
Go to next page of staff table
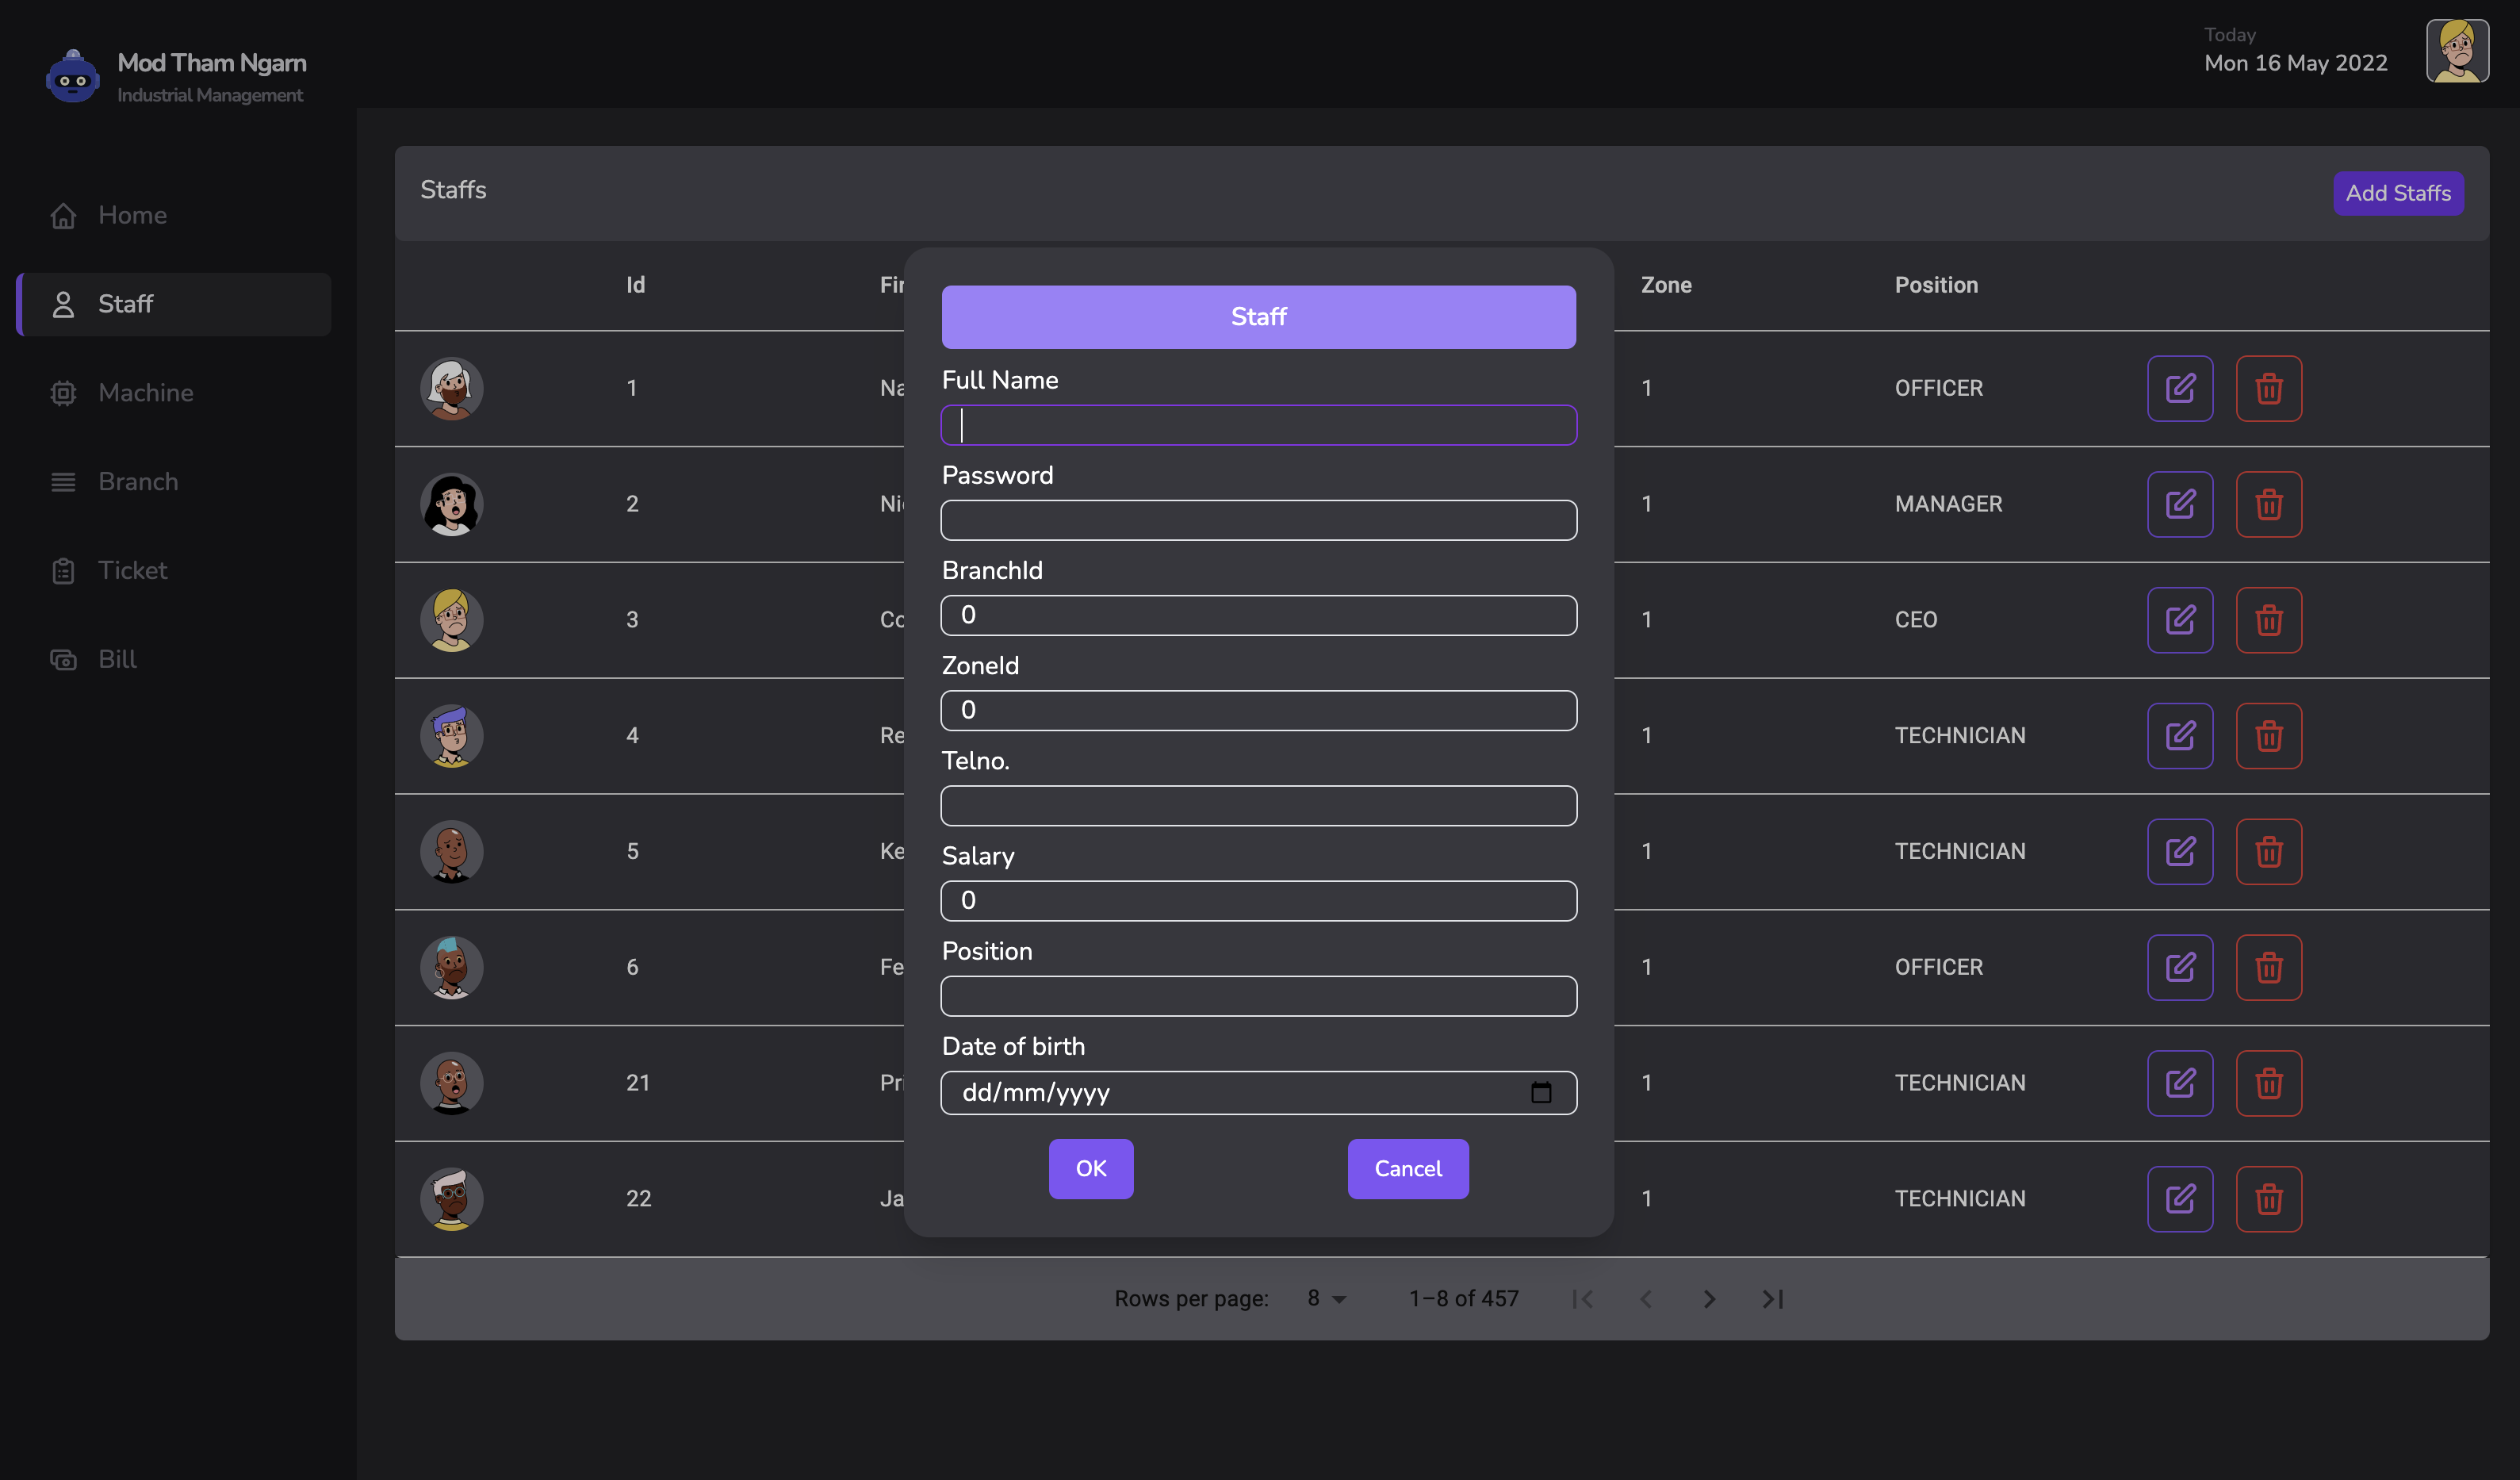(1709, 1298)
